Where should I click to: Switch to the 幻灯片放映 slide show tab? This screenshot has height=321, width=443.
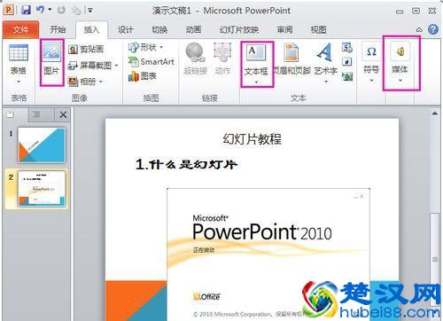tap(239, 29)
